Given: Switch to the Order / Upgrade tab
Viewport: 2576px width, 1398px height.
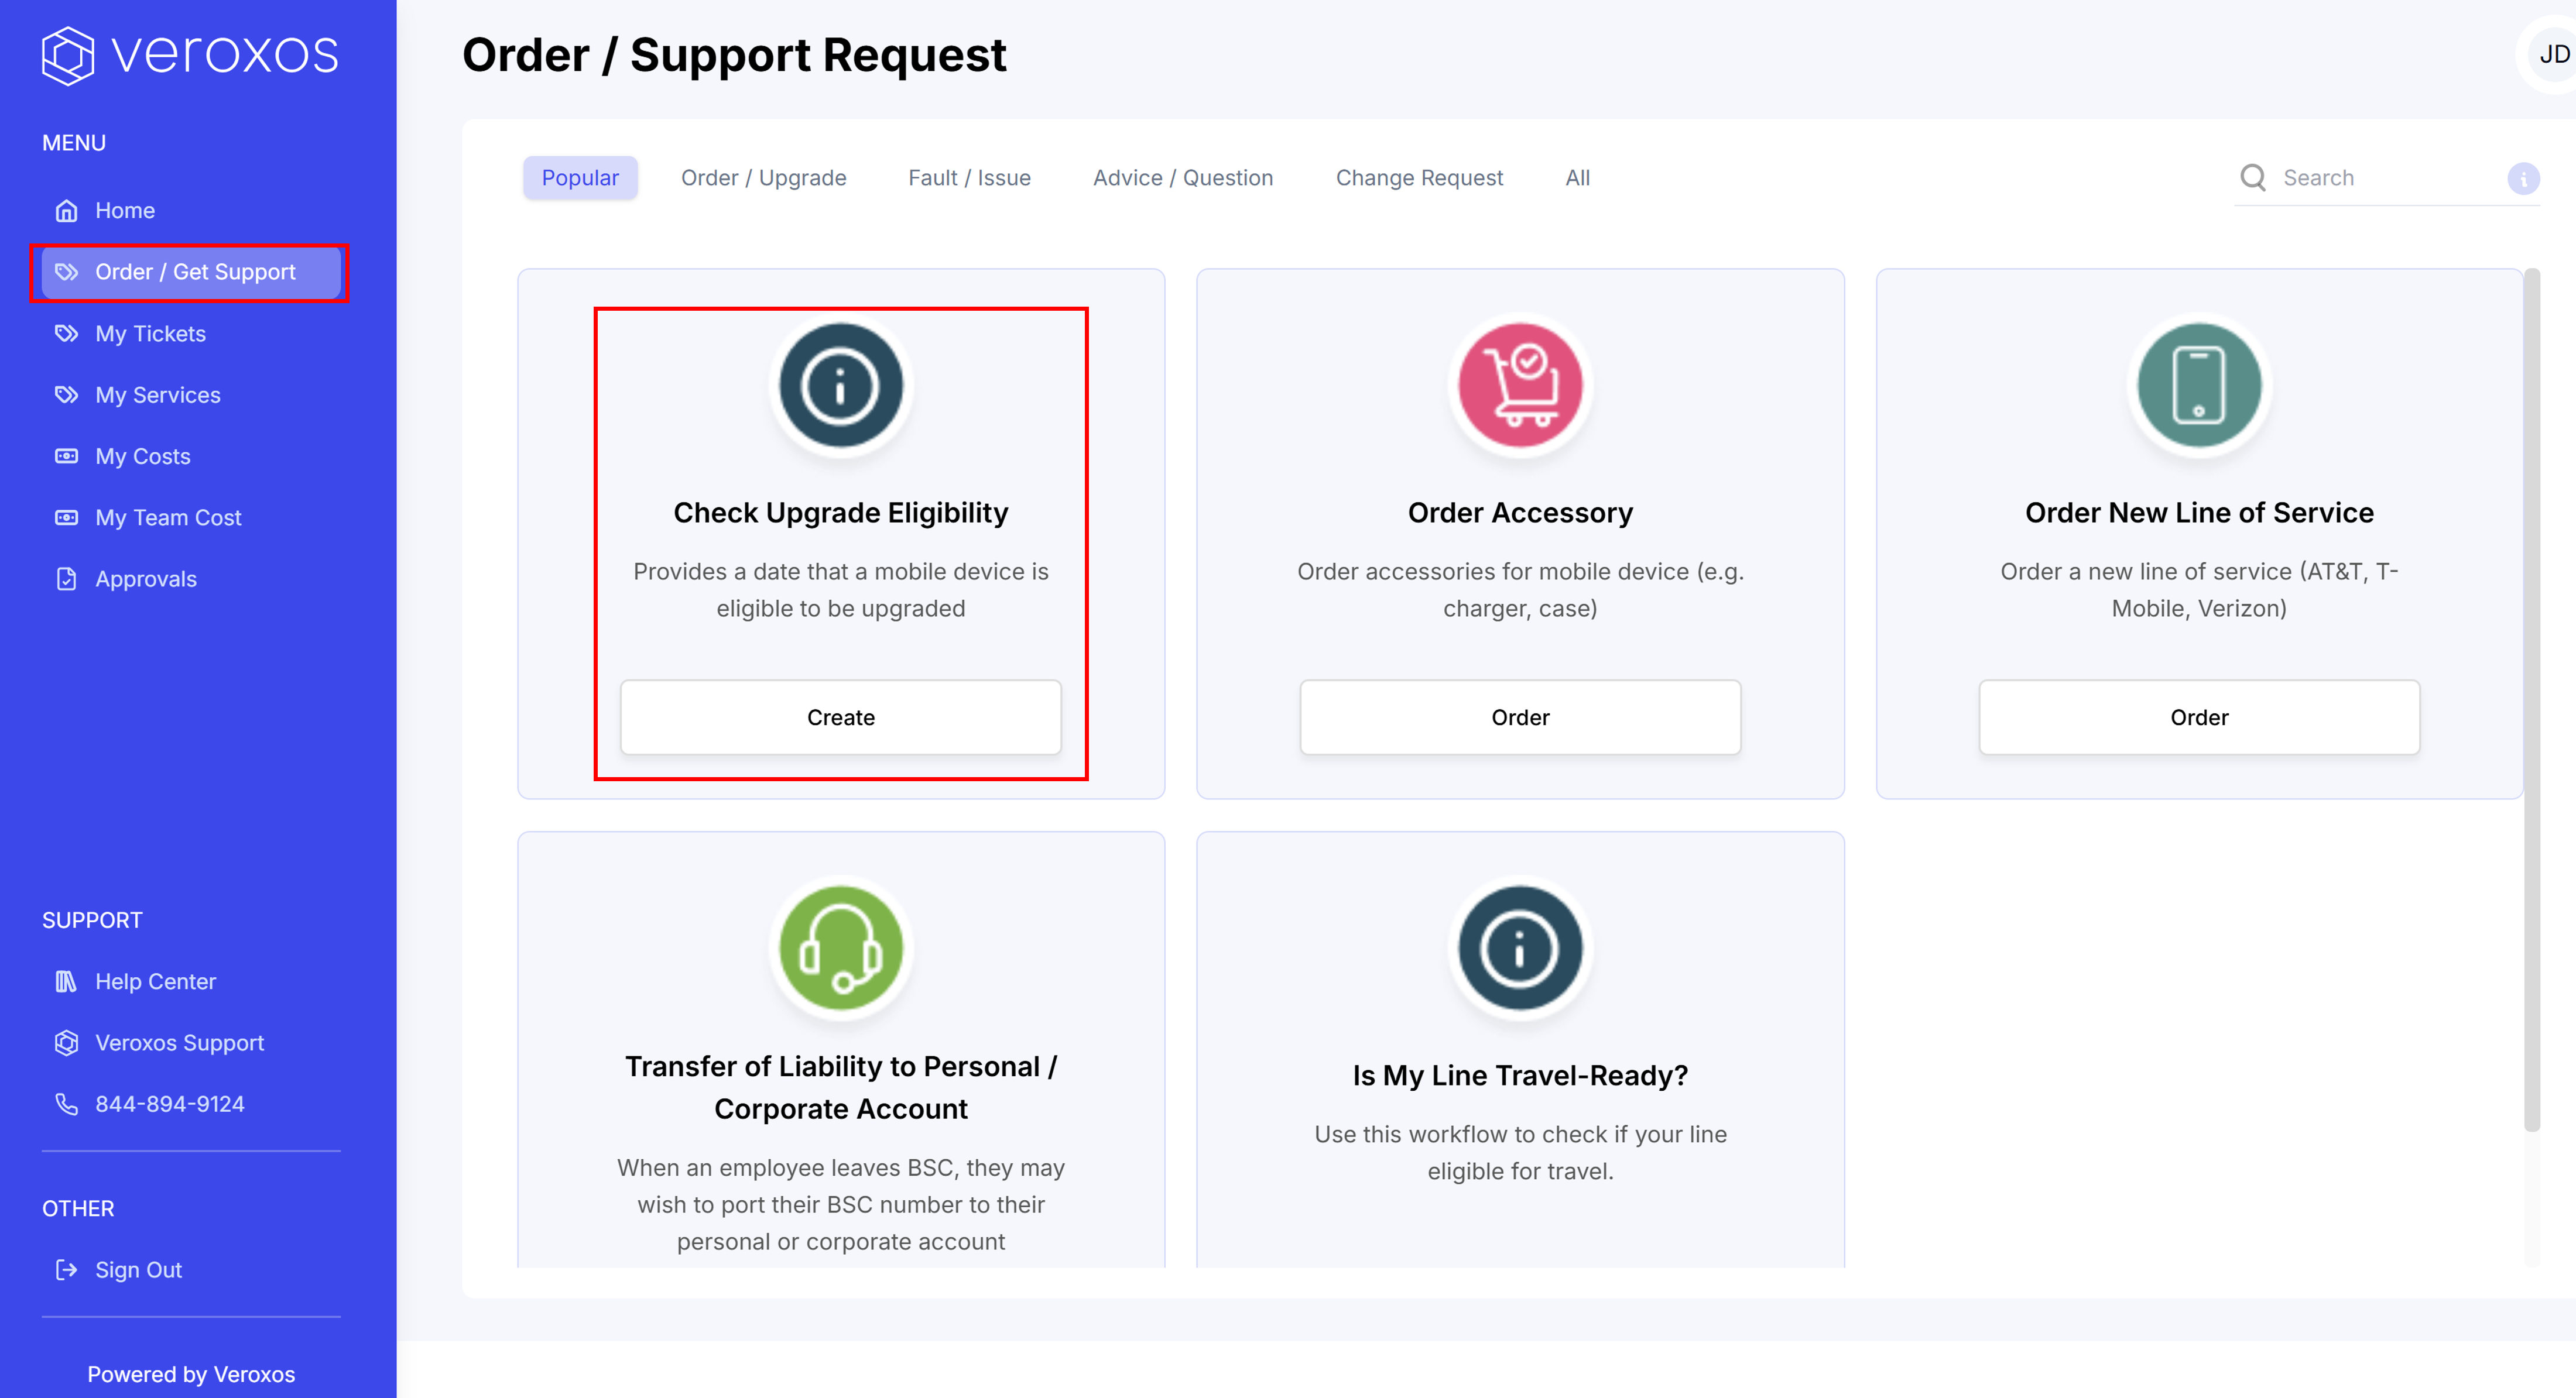Looking at the screenshot, I should tap(763, 178).
